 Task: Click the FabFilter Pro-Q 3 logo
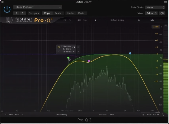[x=30, y=20]
